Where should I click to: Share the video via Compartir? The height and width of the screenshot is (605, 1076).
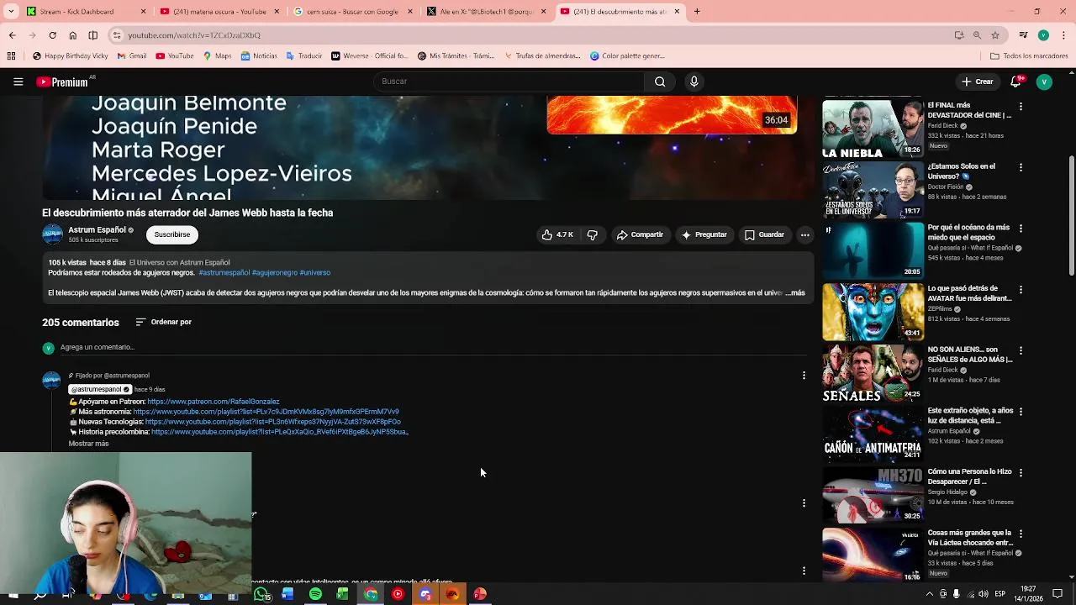coord(640,235)
